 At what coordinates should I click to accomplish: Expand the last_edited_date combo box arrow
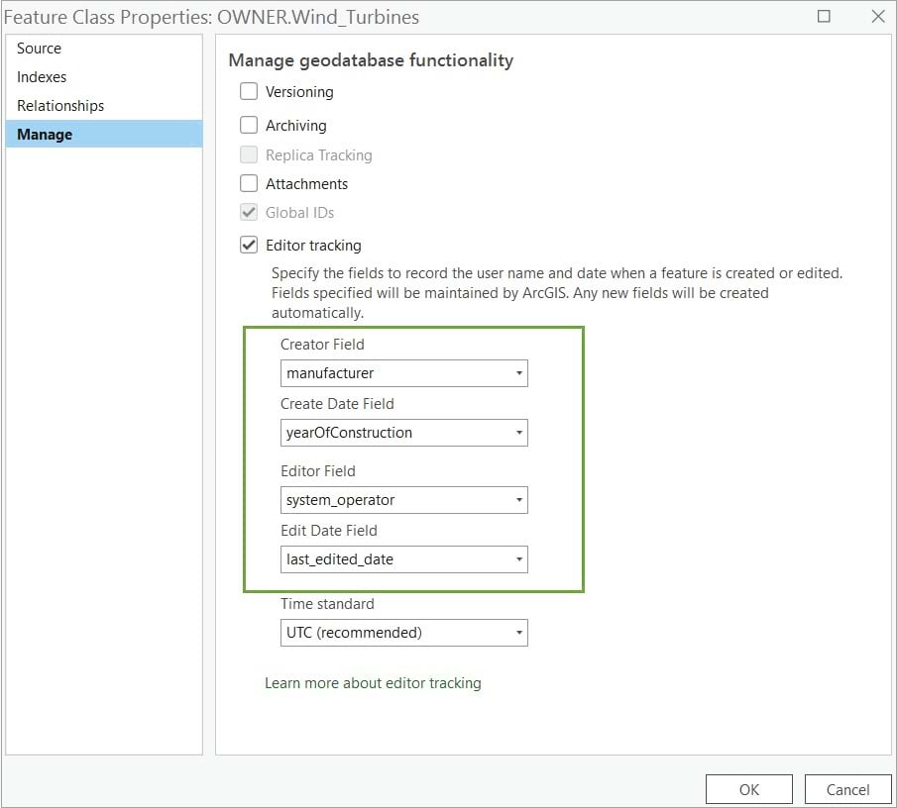click(518, 559)
